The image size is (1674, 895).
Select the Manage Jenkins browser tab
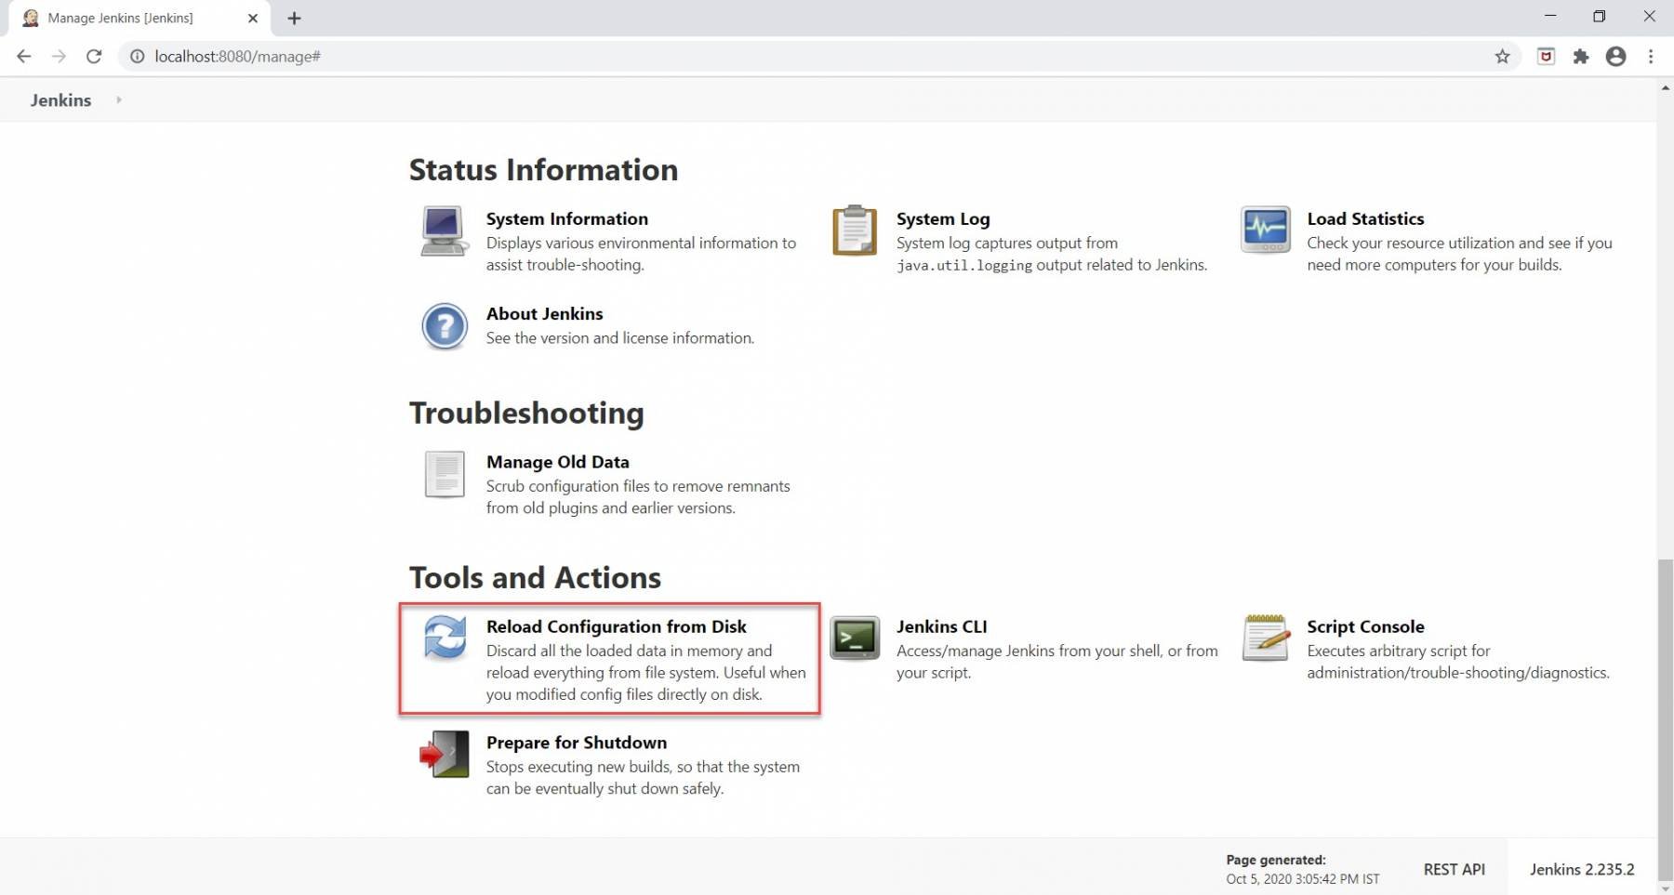tap(139, 18)
